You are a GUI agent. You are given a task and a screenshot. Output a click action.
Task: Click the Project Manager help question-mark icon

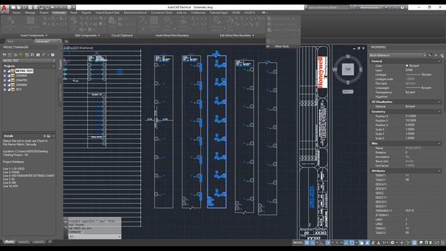(x=53, y=54)
